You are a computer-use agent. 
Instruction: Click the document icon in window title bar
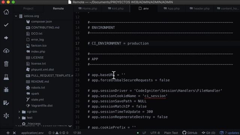tap(70, 2)
